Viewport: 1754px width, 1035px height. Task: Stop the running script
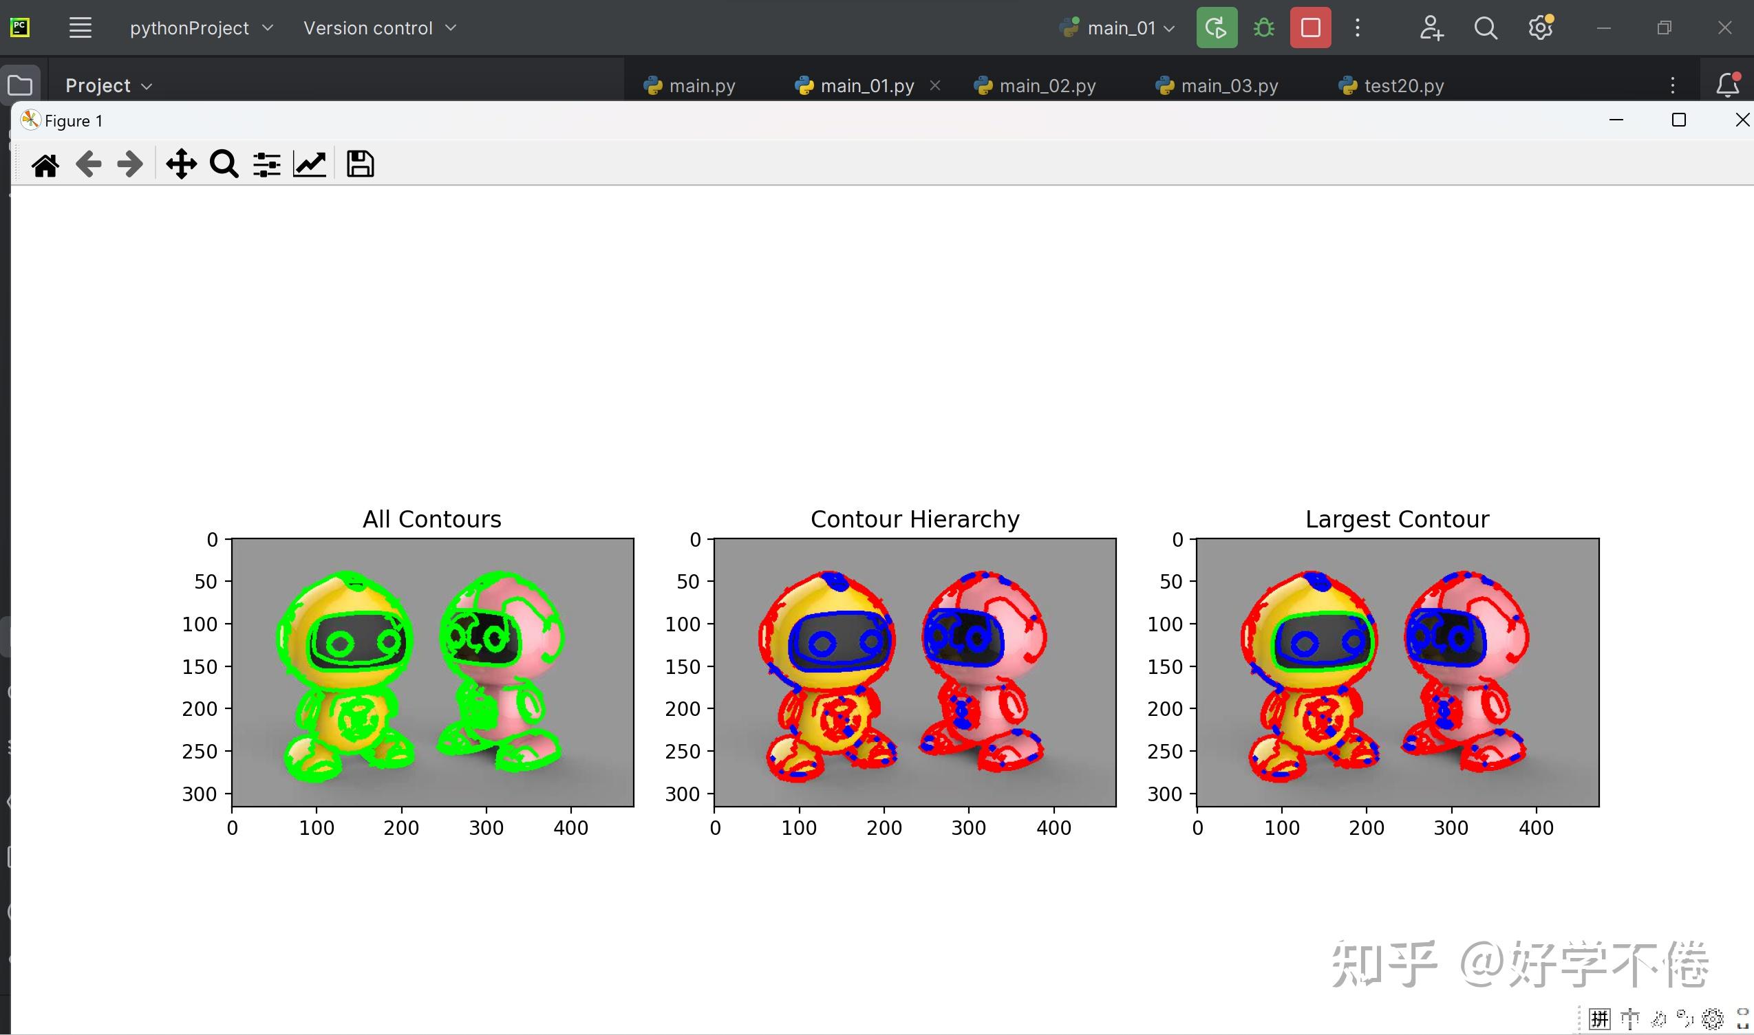tap(1309, 28)
